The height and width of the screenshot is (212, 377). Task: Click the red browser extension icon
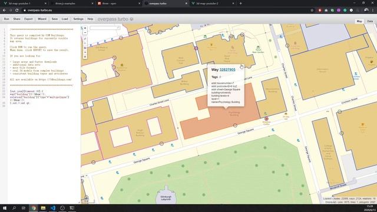320,11
